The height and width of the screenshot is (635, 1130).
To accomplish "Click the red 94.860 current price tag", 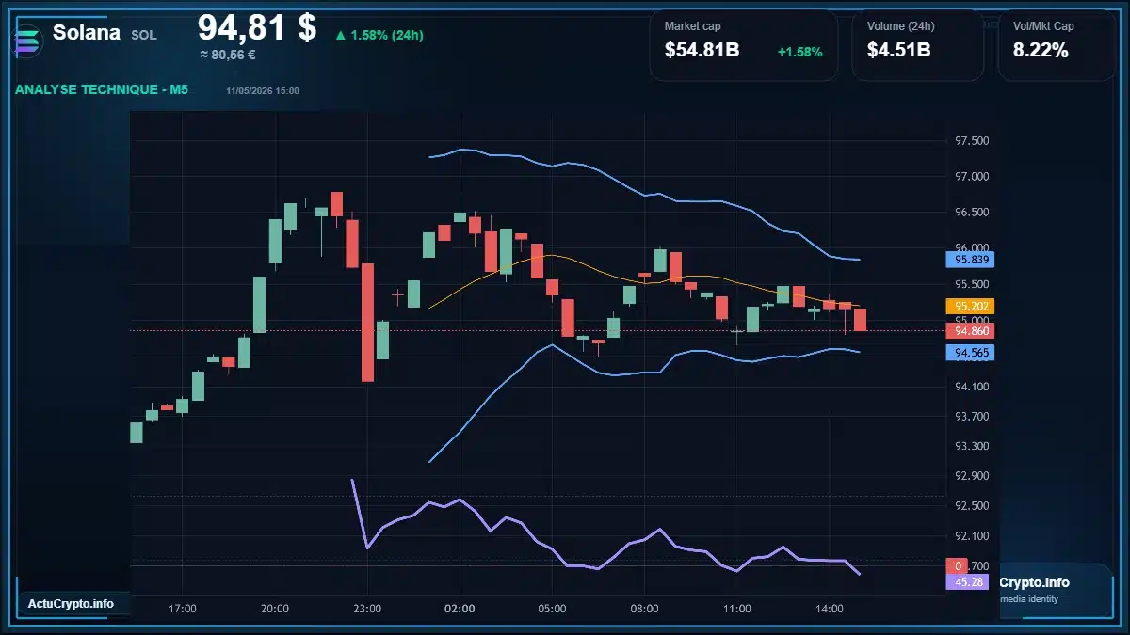I will [968, 330].
